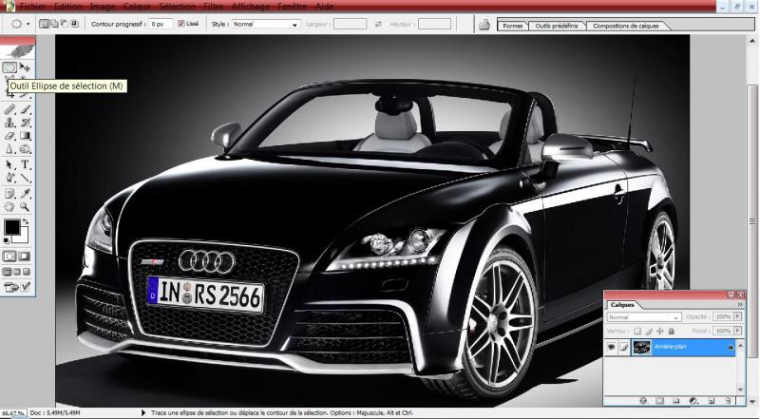Screen dimensions: 760x419
Task: Open the Fichier menu
Action: pos(33,7)
